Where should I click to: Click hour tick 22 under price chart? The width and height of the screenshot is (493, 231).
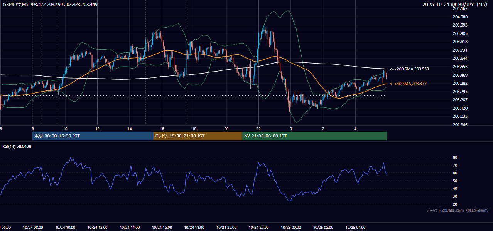point(258,129)
